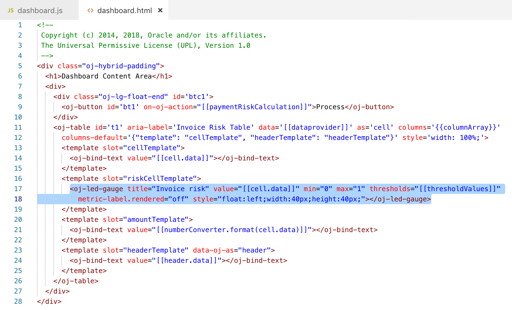The height and width of the screenshot is (310, 512).
Task: Click the oj-table opening tag
Action: coord(72,127)
